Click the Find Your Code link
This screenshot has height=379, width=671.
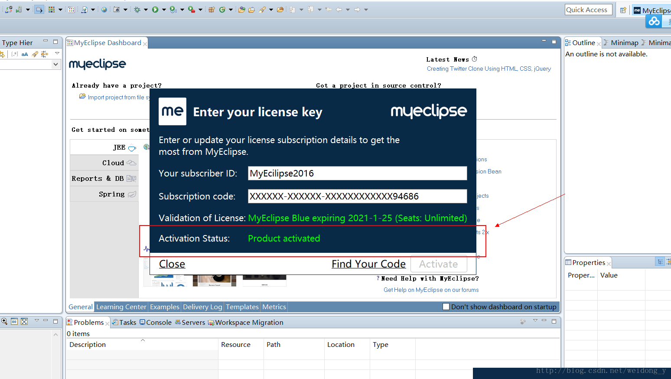click(x=368, y=264)
